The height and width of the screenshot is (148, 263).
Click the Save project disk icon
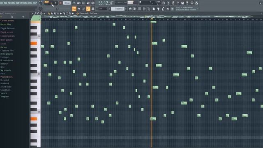tap(182, 3)
